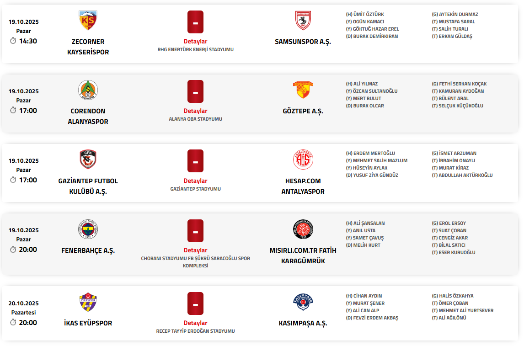Open the Corendon Alanyaspor logo
The image size is (524, 346).
pos(88,90)
